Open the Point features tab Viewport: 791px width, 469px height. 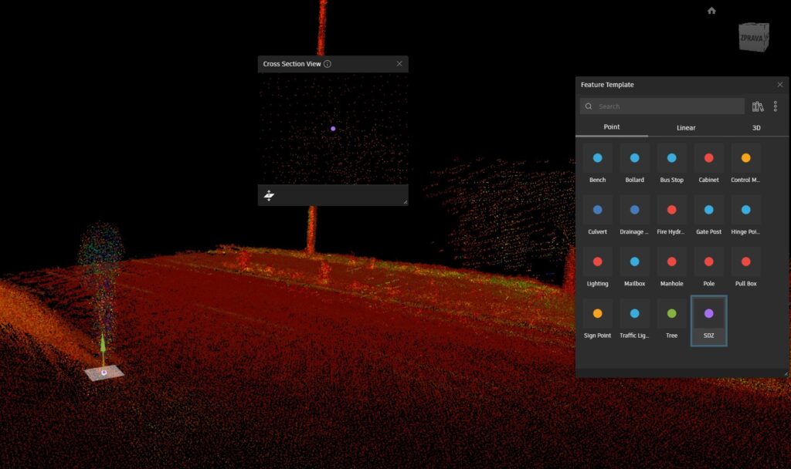click(612, 127)
